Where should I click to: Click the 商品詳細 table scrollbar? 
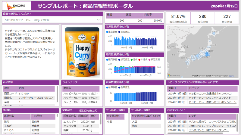click(x=57, y=94)
